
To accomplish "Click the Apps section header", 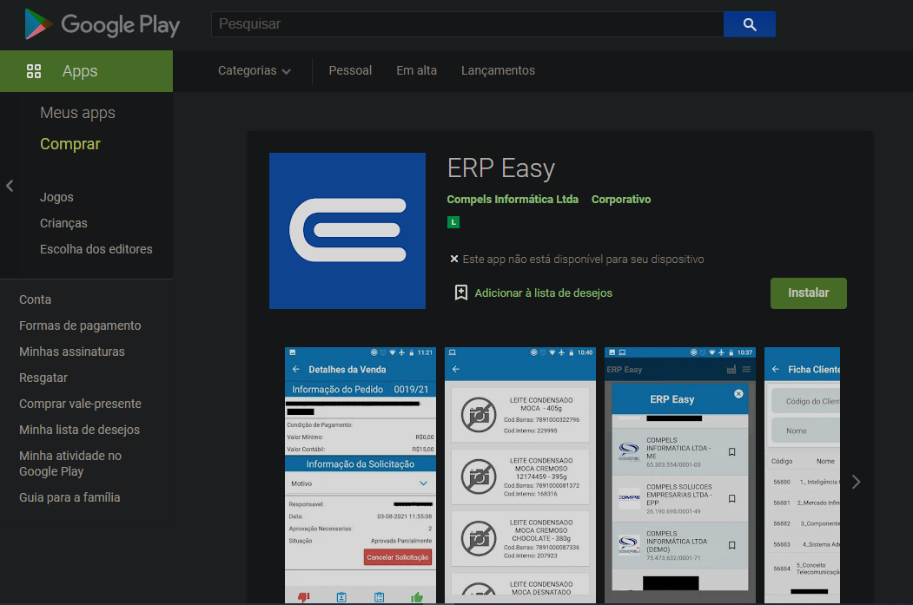I will pyautogui.click(x=86, y=71).
